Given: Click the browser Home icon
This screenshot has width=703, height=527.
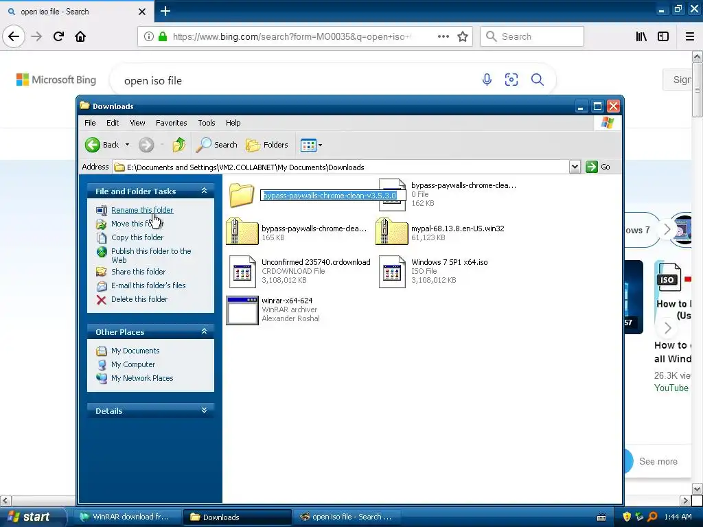Looking at the screenshot, I should click(x=80, y=36).
